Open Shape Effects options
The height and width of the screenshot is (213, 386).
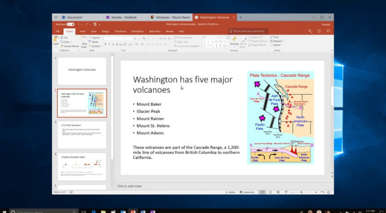[257, 45]
